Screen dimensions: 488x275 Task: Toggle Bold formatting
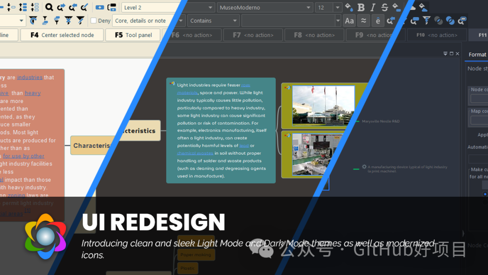[x=361, y=7]
